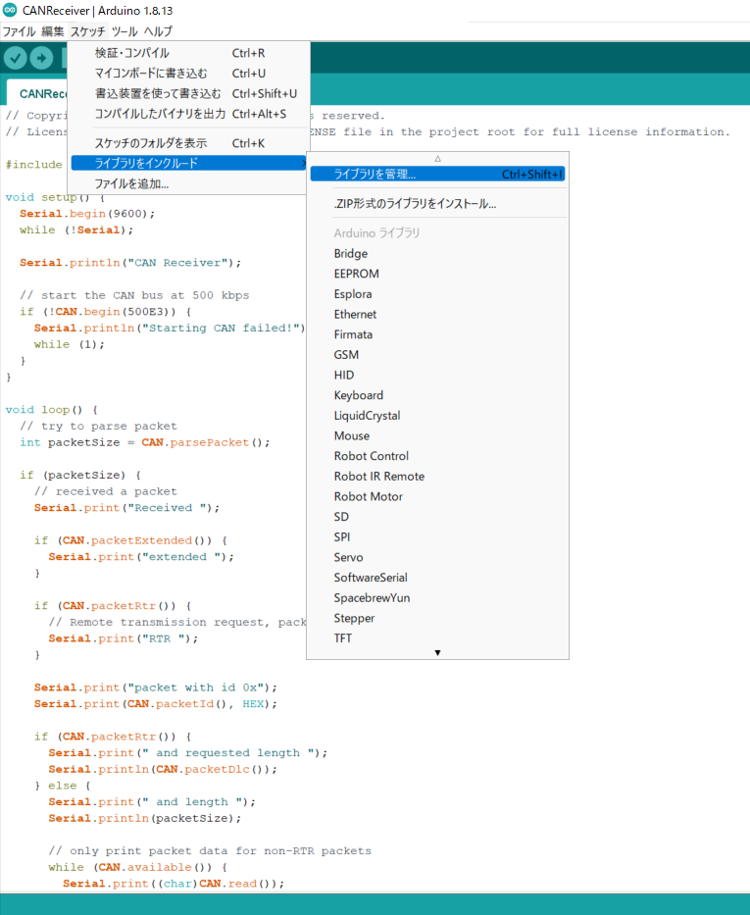Include the Ethernet library
Viewport: 750px width, 915px height.
tap(437, 314)
